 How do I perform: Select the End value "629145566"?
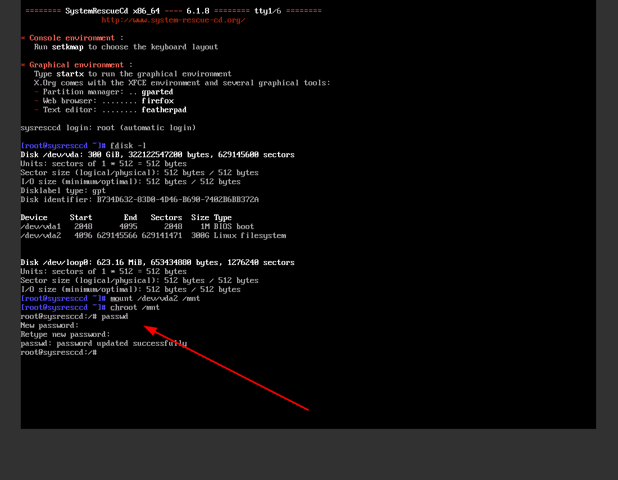(x=117, y=236)
